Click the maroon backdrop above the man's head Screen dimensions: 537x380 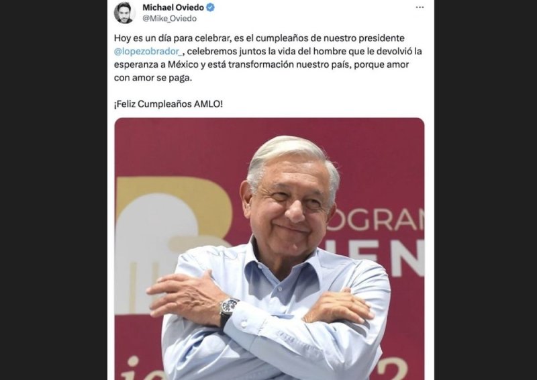[x=291, y=128]
